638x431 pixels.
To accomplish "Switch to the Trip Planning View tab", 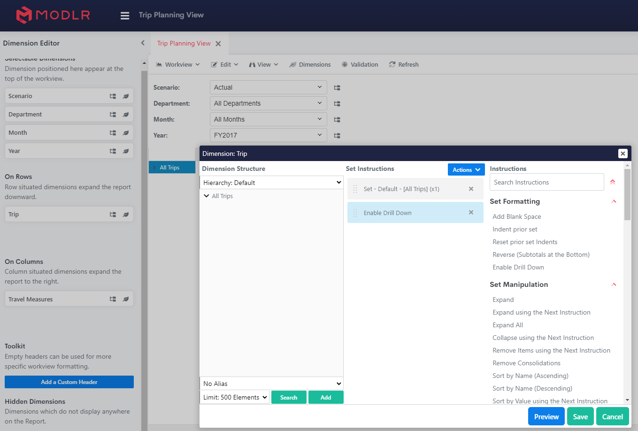I will coord(184,44).
